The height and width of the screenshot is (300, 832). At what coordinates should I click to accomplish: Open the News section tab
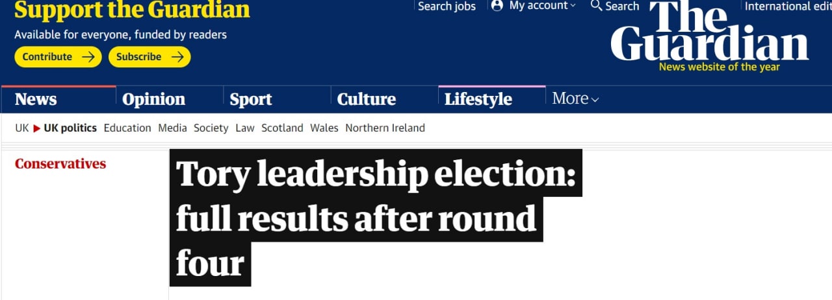[x=36, y=99]
